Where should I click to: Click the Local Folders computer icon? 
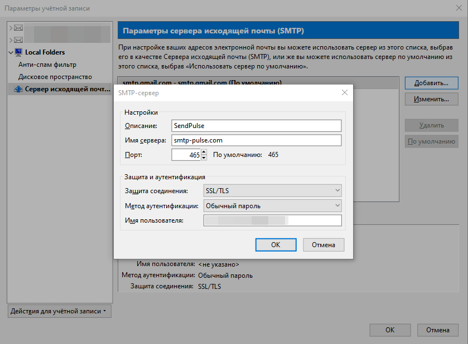(18, 52)
